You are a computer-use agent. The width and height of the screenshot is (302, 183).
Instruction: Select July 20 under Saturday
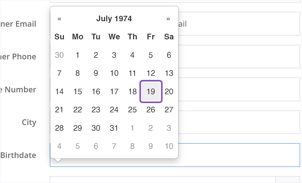pos(169,91)
